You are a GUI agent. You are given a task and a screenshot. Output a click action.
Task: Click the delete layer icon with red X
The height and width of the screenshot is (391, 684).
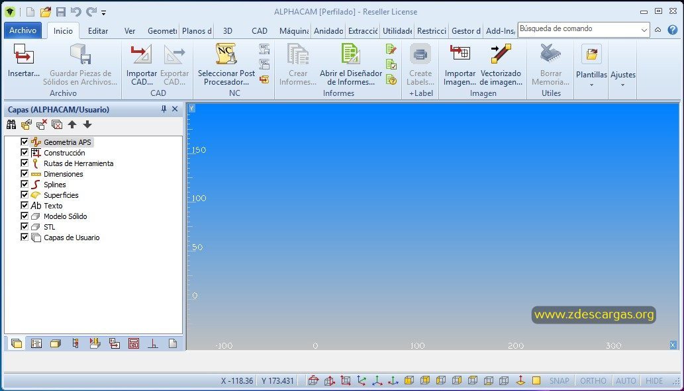42,124
